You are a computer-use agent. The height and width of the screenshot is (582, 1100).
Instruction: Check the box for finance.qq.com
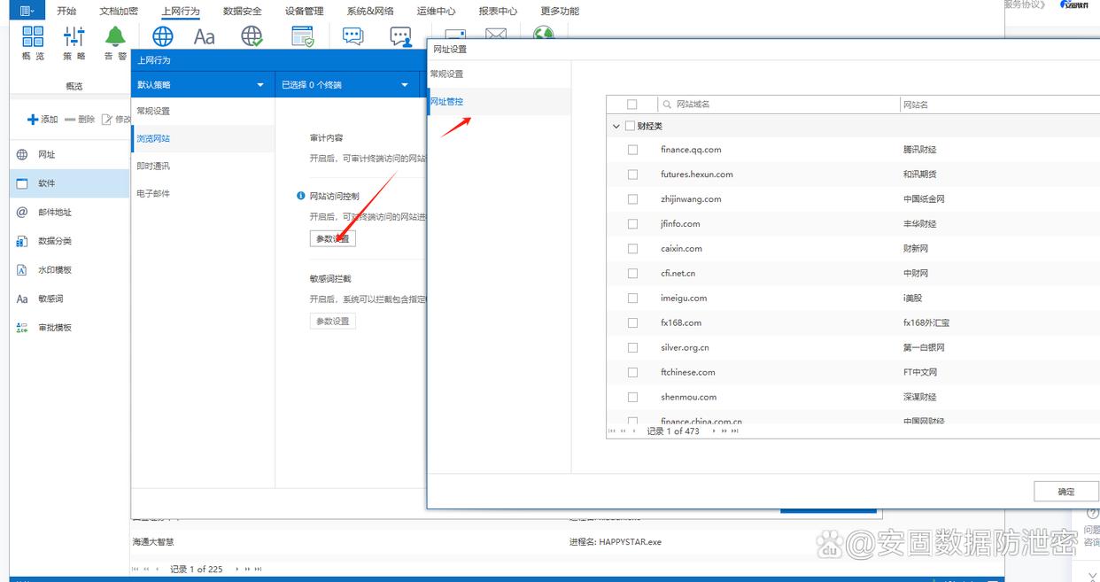coord(632,150)
